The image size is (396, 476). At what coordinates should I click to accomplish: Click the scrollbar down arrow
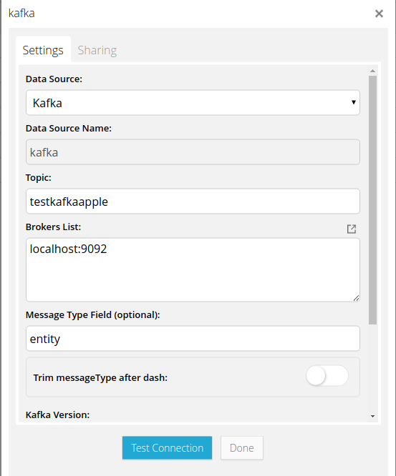(x=372, y=416)
